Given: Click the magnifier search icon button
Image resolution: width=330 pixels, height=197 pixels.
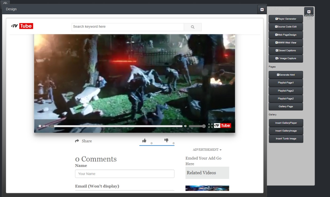Looking at the screenshot, I should 193,27.
